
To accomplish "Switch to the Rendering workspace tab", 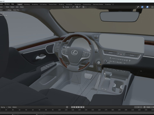I will pyautogui.click(x=78, y=4).
